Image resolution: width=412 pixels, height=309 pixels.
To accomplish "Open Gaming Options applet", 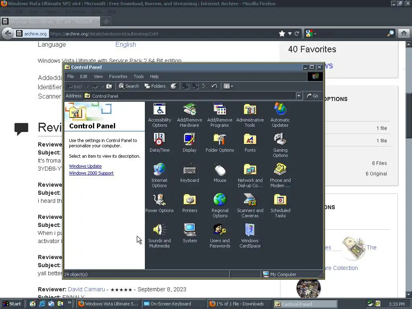I will [x=280, y=145].
